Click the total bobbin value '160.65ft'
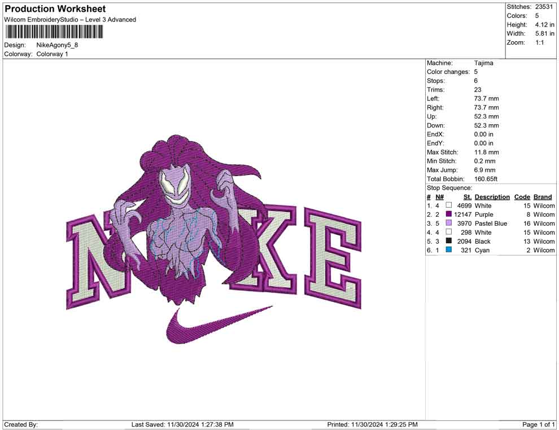Image resolution: width=559 pixels, height=430 pixels. point(486,179)
